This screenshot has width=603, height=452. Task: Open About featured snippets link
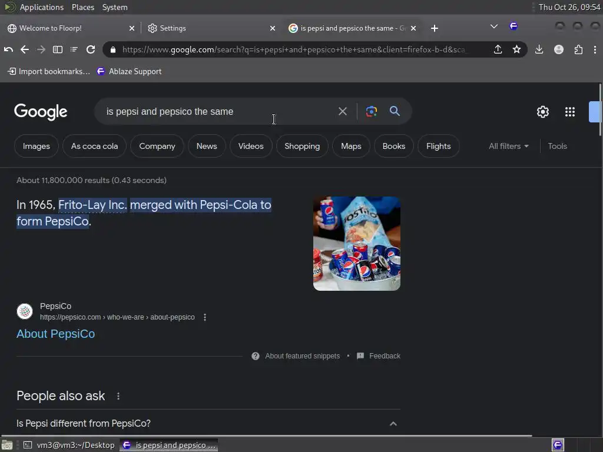coord(302,356)
